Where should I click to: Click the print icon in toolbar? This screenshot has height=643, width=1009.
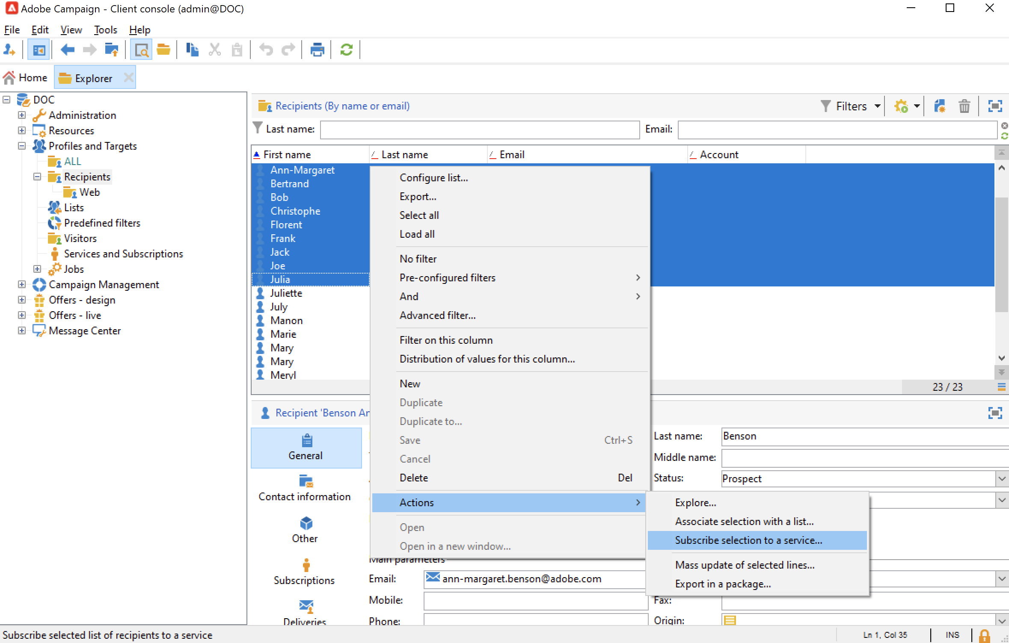coord(317,50)
